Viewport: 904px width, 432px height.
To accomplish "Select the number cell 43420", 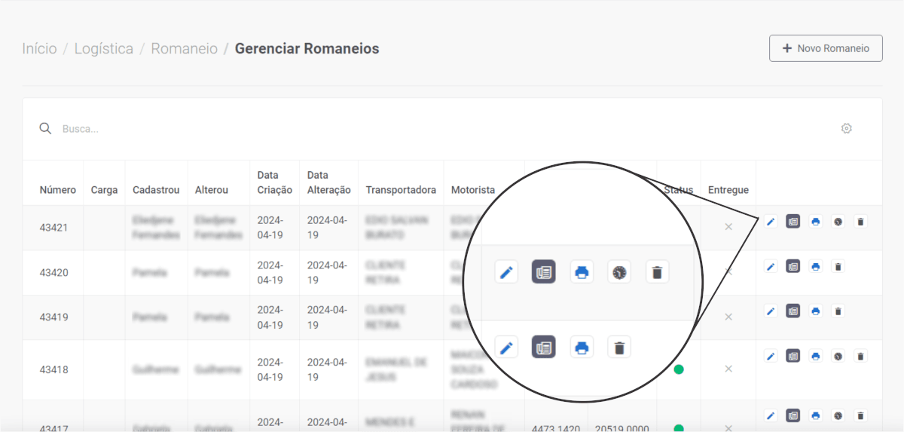I will point(54,272).
